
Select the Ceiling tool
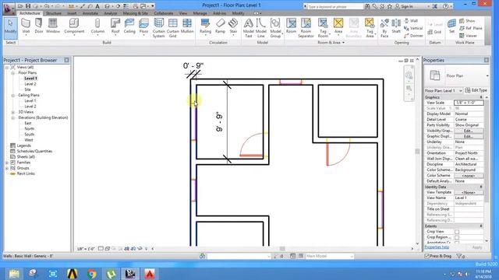129,26
